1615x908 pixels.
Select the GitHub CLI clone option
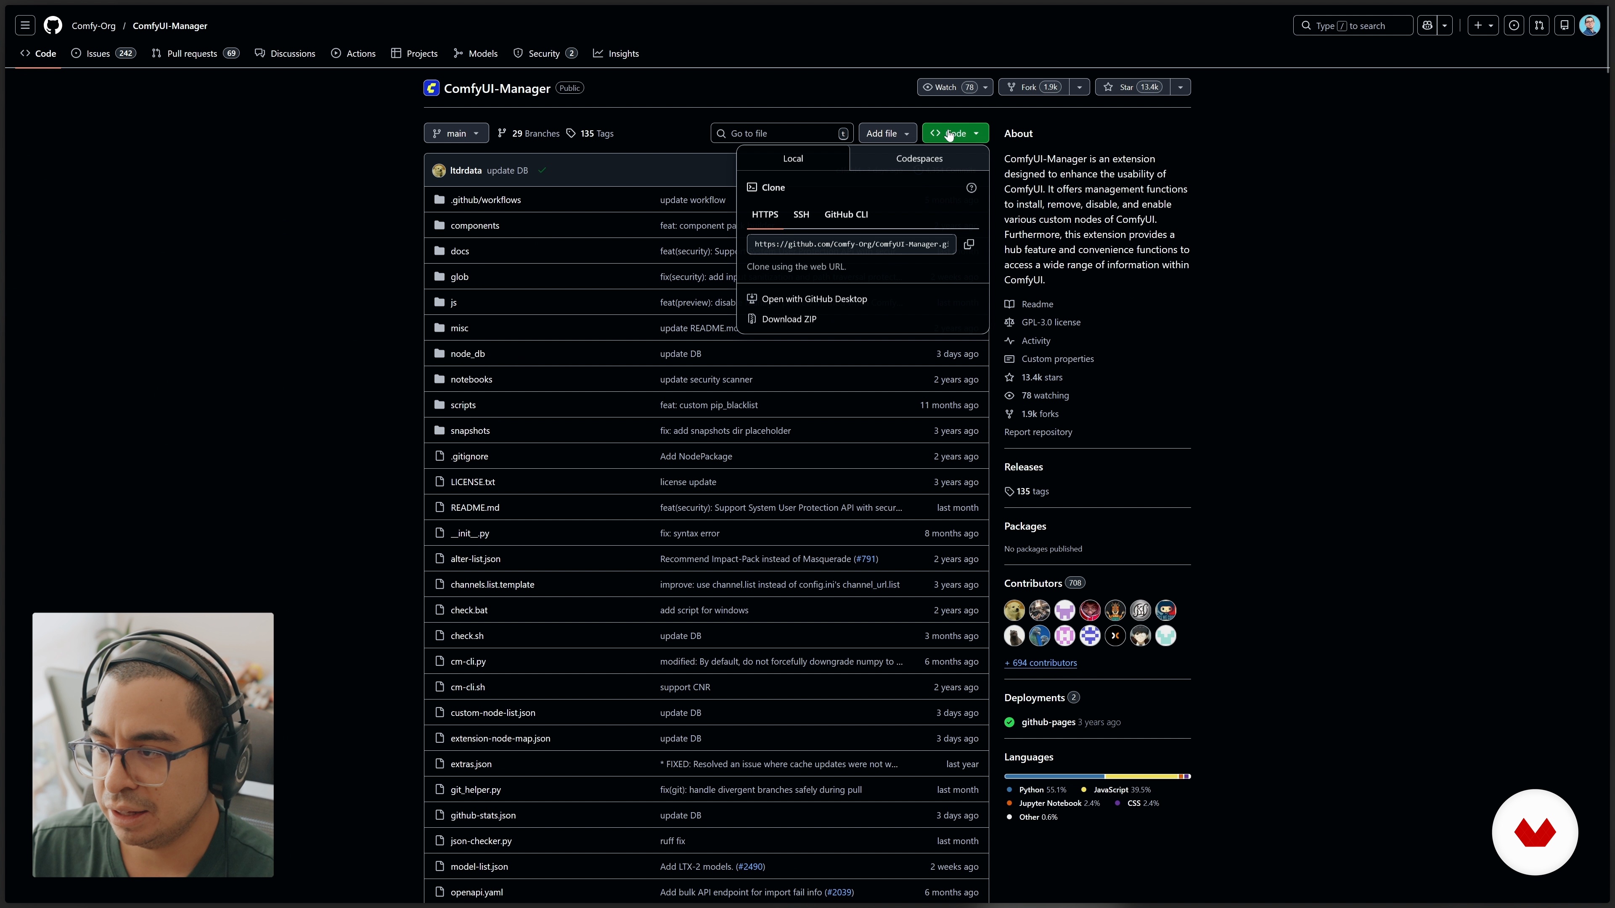[846, 214]
